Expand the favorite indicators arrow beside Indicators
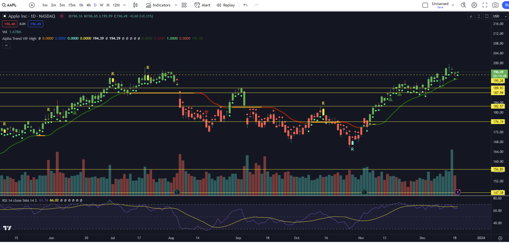Viewport: 509px width, 243px height. pyautogui.click(x=175, y=5)
